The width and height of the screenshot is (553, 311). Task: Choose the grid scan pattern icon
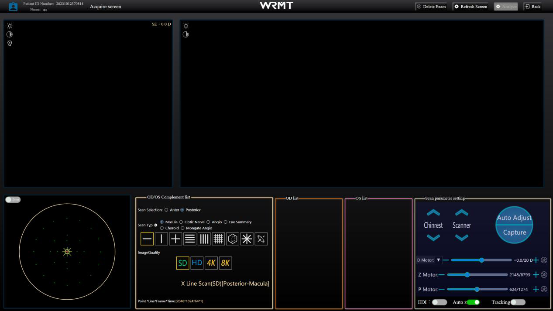click(x=218, y=239)
